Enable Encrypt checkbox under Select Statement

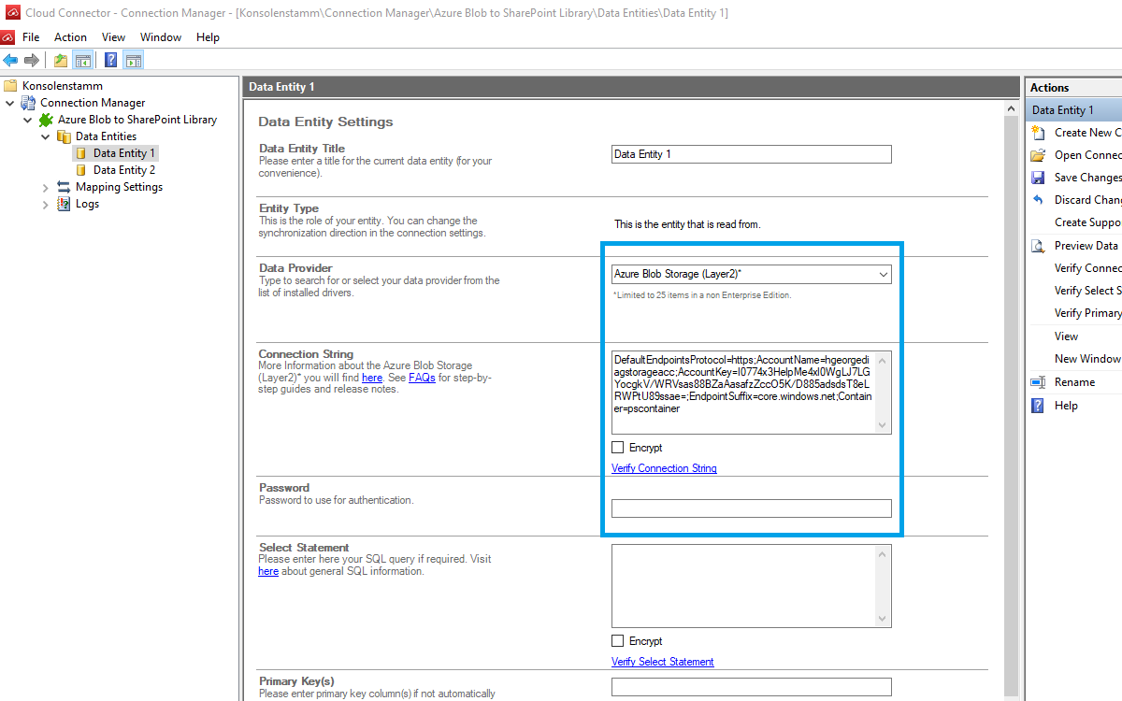[618, 641]
